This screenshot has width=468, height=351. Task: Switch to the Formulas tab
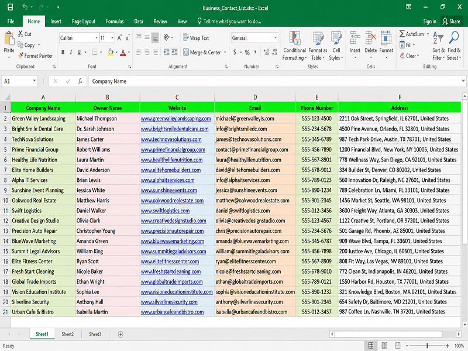tap(115, 21)
